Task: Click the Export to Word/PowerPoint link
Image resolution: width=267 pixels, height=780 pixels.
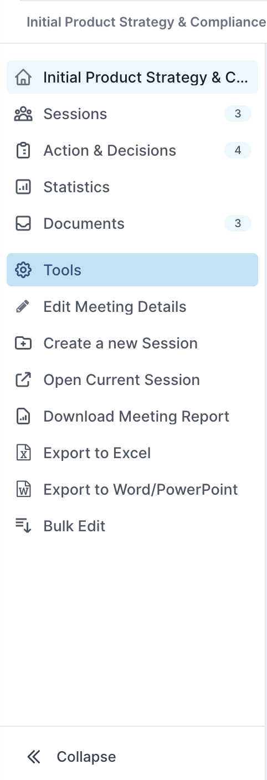Action: (141, 490)
